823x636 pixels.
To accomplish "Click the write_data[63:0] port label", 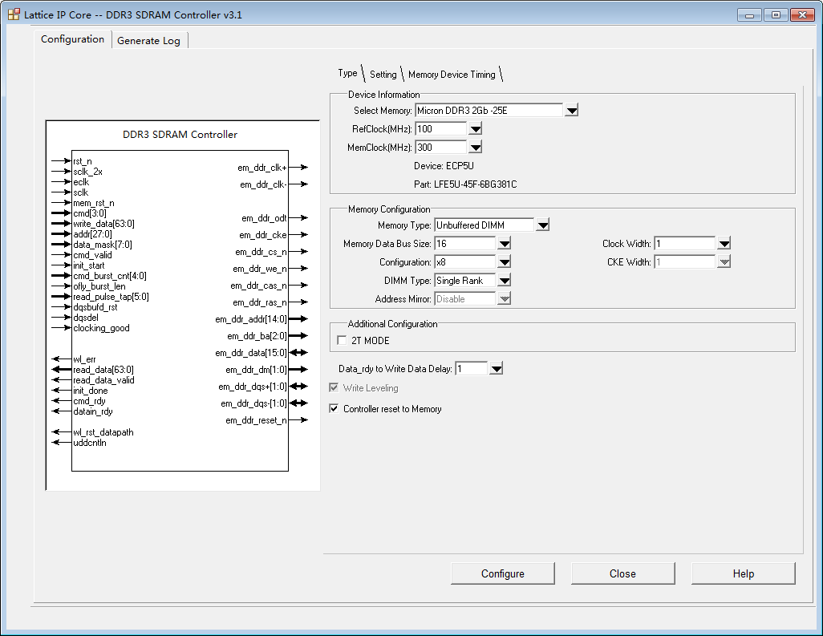I will (104, 224).
